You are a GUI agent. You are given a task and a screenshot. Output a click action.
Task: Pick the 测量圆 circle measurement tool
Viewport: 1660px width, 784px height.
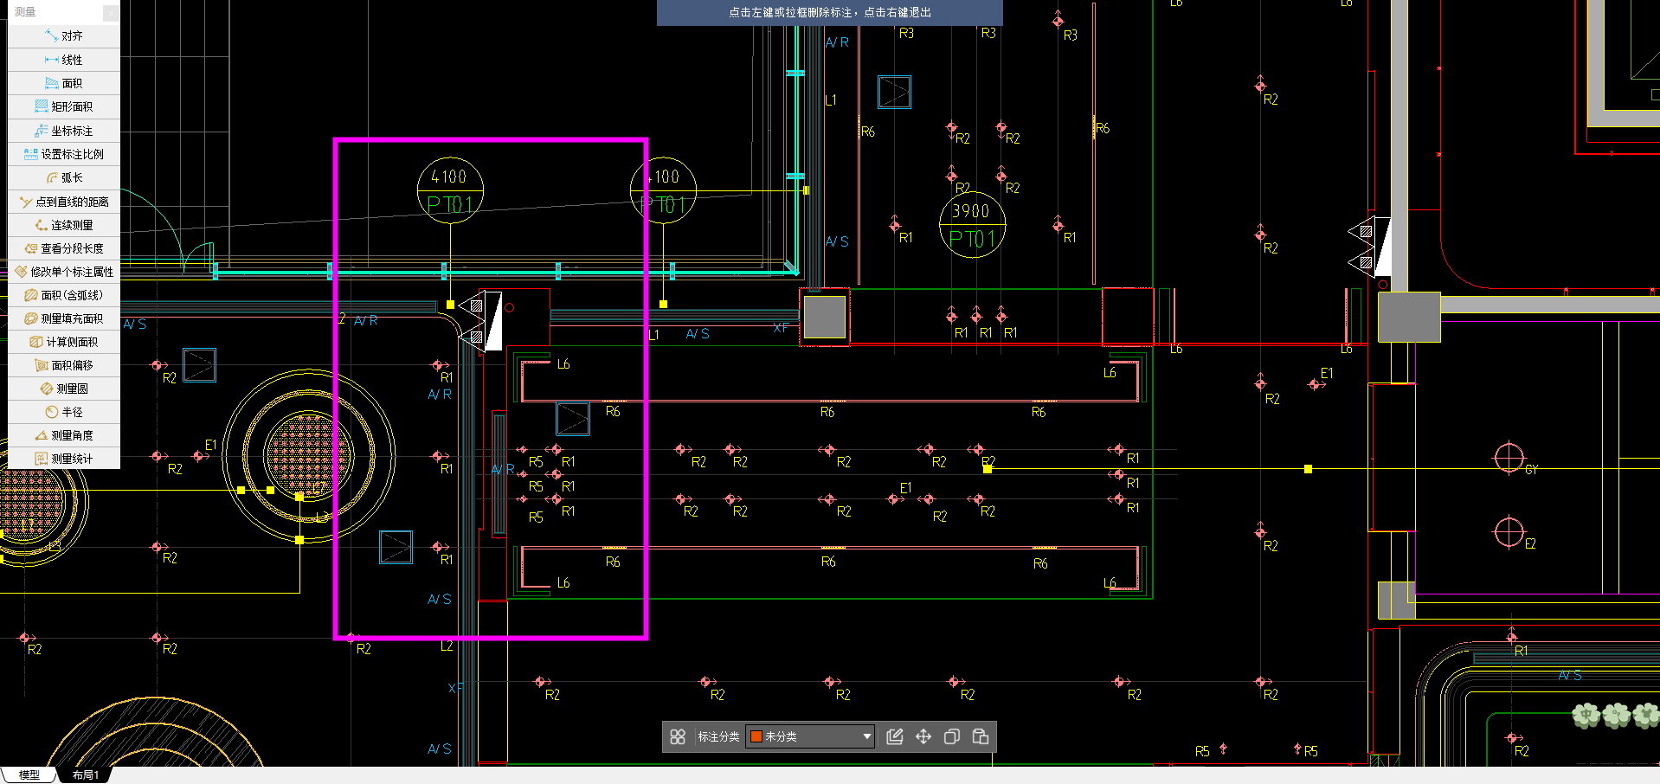point(64,389)
